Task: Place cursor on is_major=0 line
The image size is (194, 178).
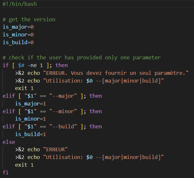Action: coord(18,27)
